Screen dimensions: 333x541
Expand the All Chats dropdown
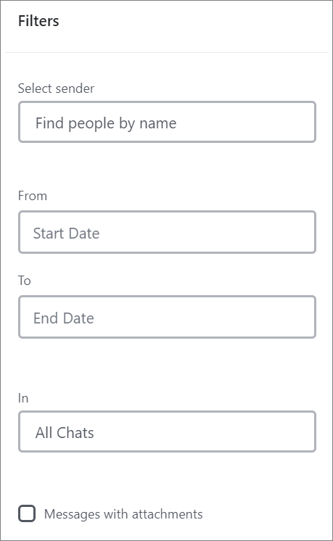(x=167, y=431)
